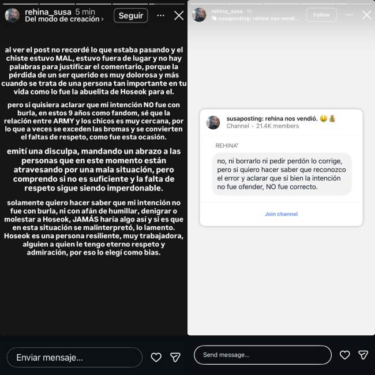This screenshot has width=375, height=375.
Task: Share the right story using send icon
Action: click(363, 355)
